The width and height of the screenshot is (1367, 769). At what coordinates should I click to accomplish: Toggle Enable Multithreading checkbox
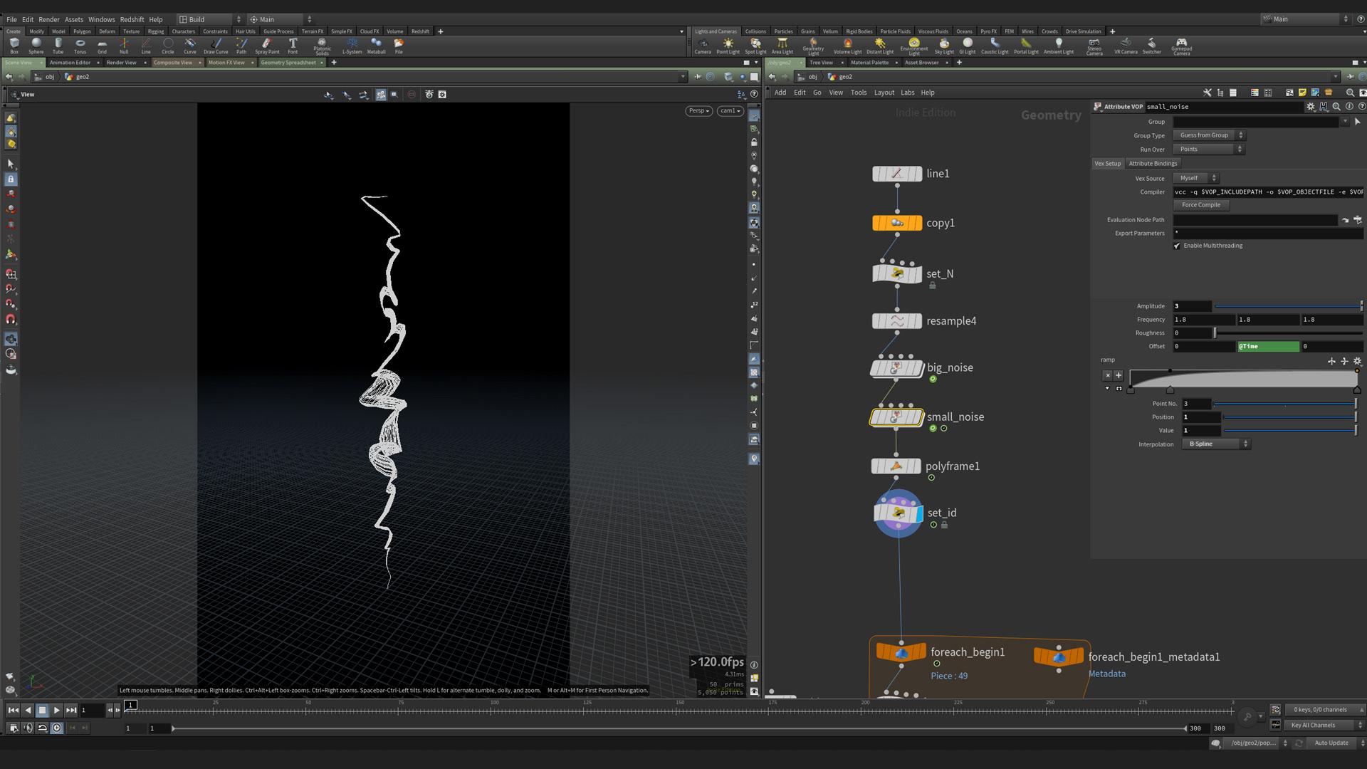pos(1177,246)
